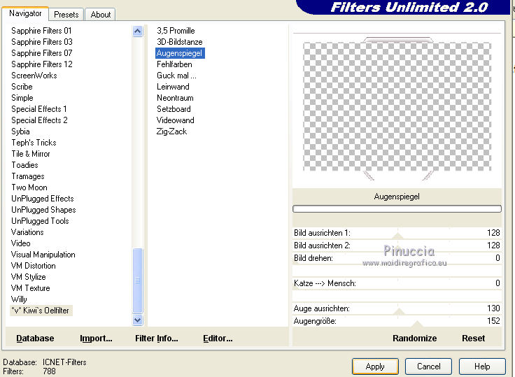Screen dimensions: 515x377
Task: Adjust the Bild ausrichten 1 slider
Action: click(397, 233)
